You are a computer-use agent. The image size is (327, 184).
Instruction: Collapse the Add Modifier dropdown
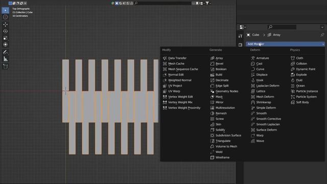coord(285,44)
